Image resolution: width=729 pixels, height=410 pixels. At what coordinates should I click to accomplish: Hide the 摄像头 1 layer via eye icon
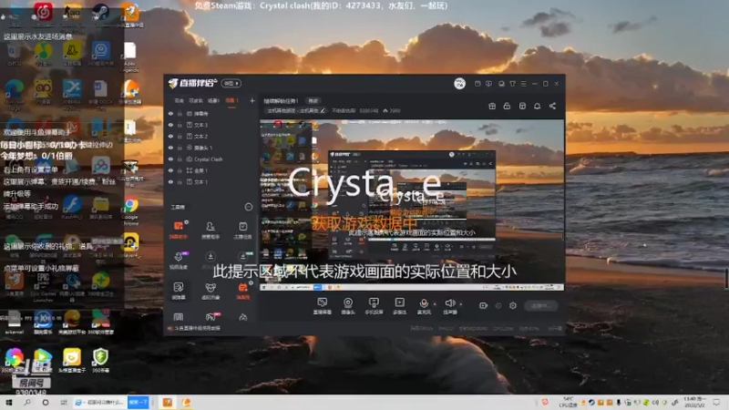tap(170, 148)
